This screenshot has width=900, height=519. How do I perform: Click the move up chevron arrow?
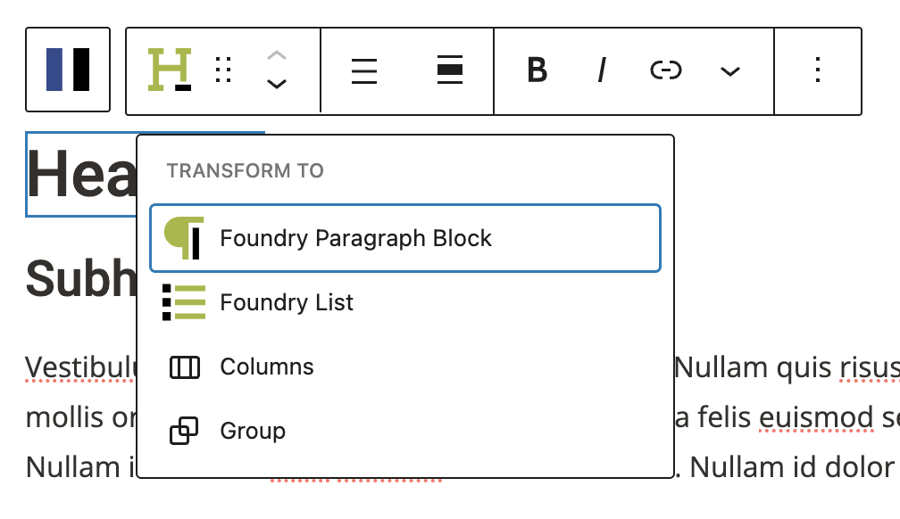click(x=277, y=55)
